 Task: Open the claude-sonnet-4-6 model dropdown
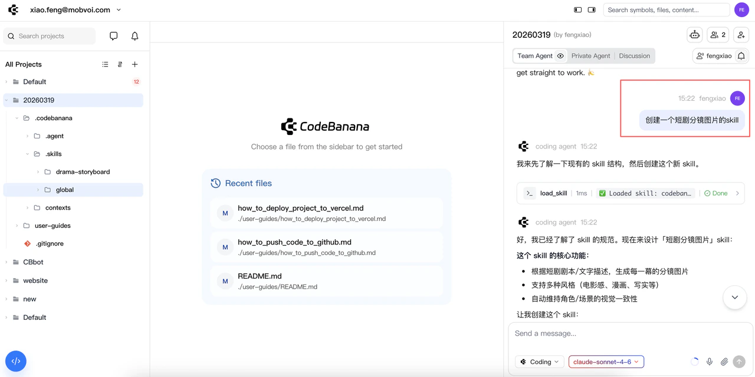point(606,362)
